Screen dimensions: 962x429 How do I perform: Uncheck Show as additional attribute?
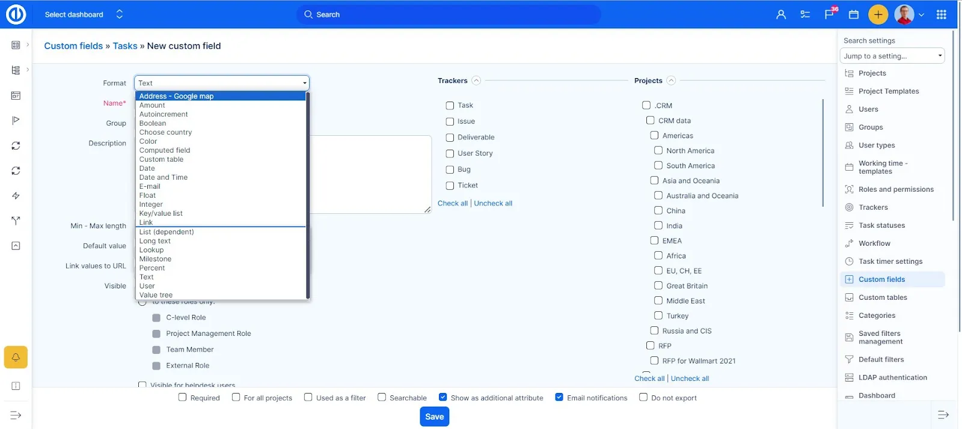pos(443,397)
